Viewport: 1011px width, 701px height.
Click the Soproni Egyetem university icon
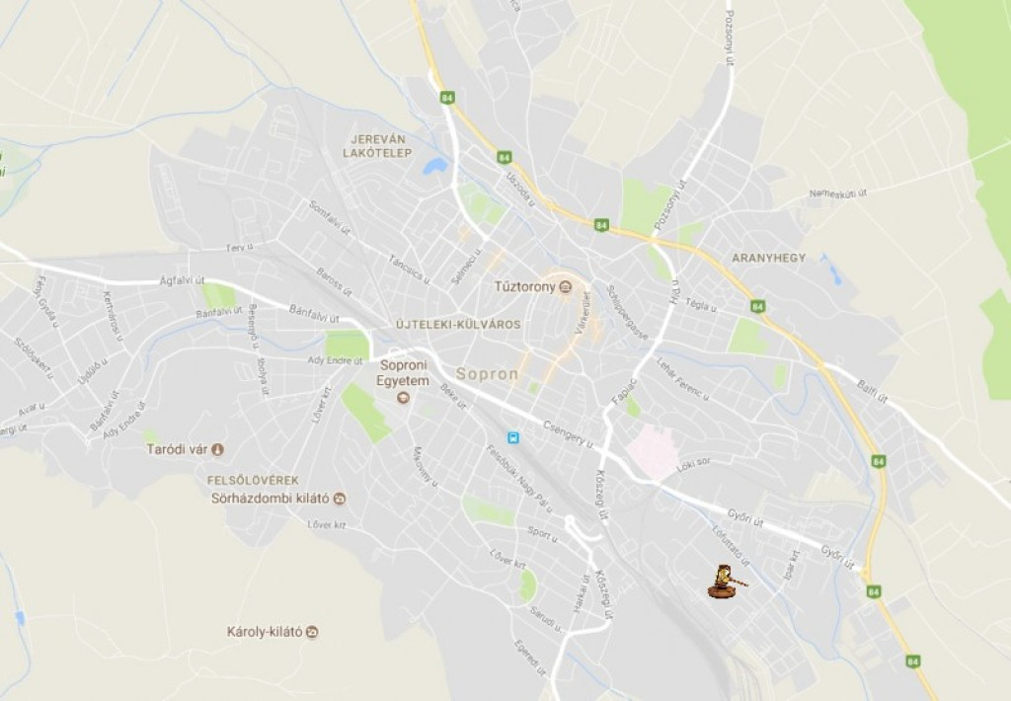coord(404,397)
